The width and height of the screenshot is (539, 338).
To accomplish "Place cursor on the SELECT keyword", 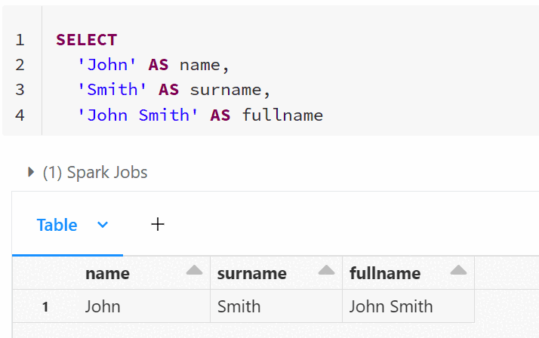I will pyautogui.click(x=87, y=40).
